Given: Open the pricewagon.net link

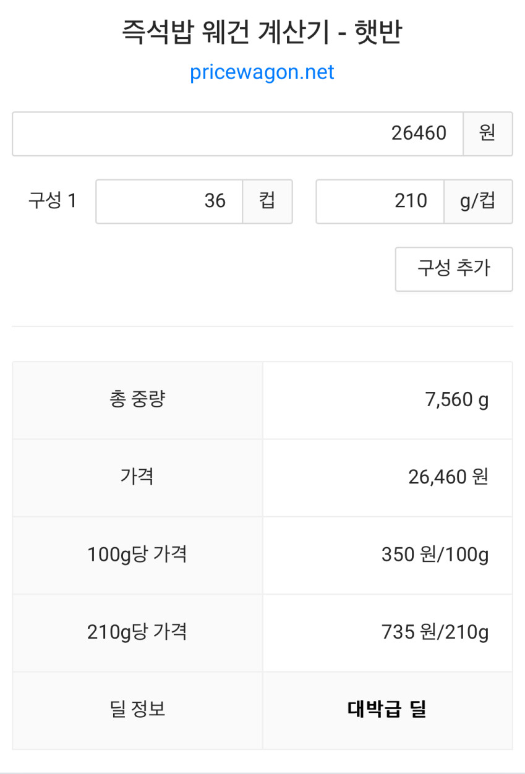Looking at the screenshot, I should [x=262, y=72].
